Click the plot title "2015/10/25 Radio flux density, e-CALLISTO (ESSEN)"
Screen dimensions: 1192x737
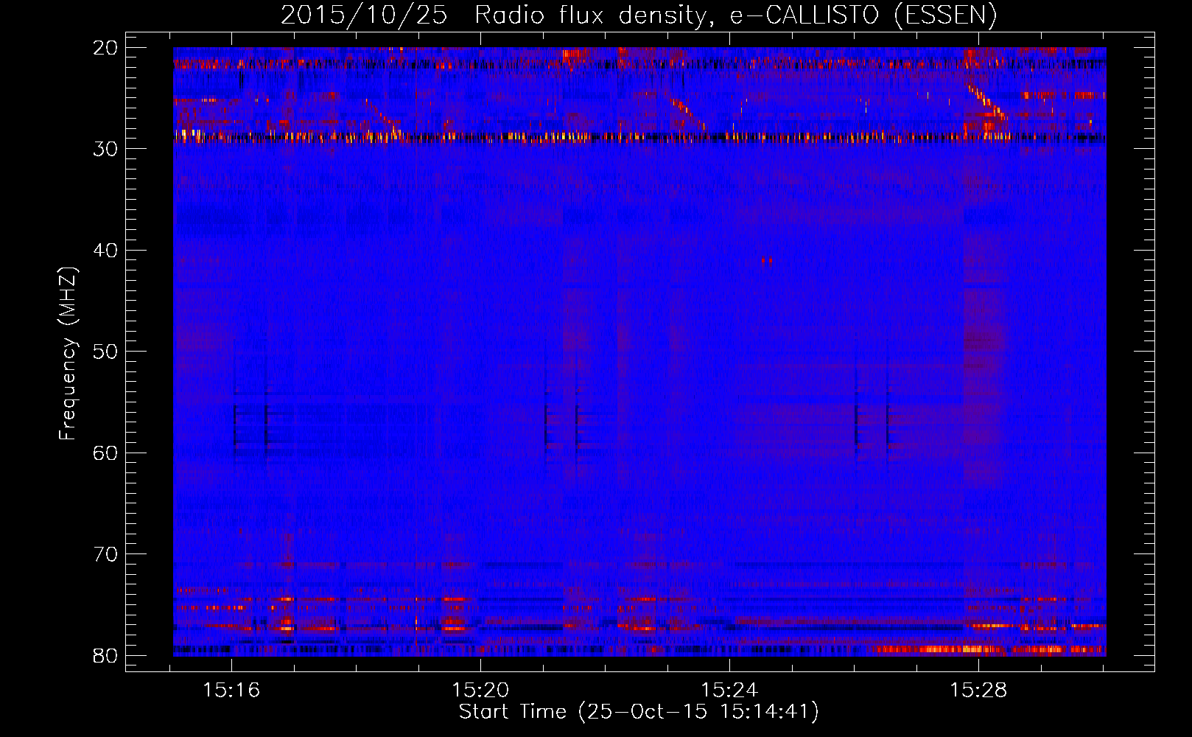pyautogui.click(x=639, y=15)
